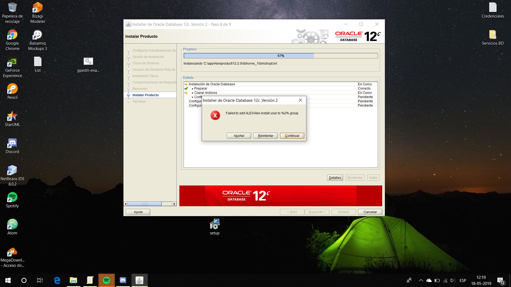This screenshot has height=287, width=511.
Task: Launch StarUML from the desktop
Action: click(x=12, y=119)
